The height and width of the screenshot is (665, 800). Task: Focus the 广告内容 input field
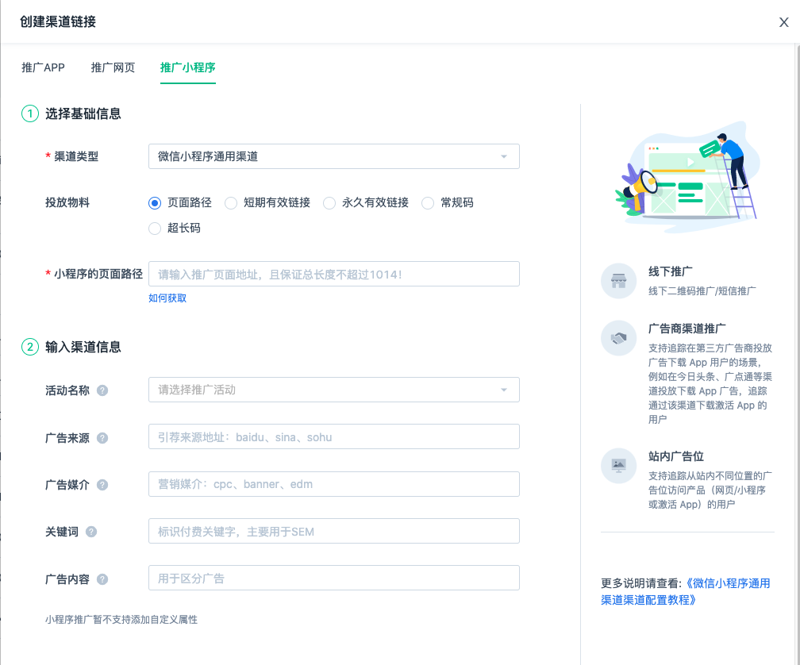(333, 578)
